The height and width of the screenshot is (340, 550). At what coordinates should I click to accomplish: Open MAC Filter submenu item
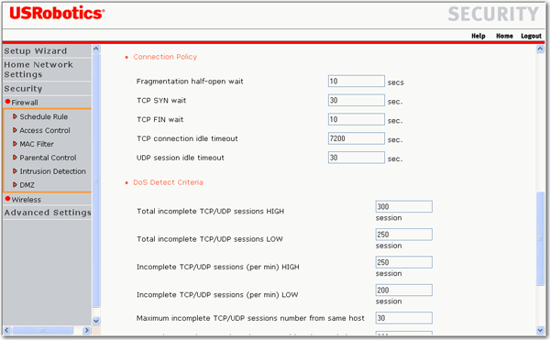tap(37, 144)
